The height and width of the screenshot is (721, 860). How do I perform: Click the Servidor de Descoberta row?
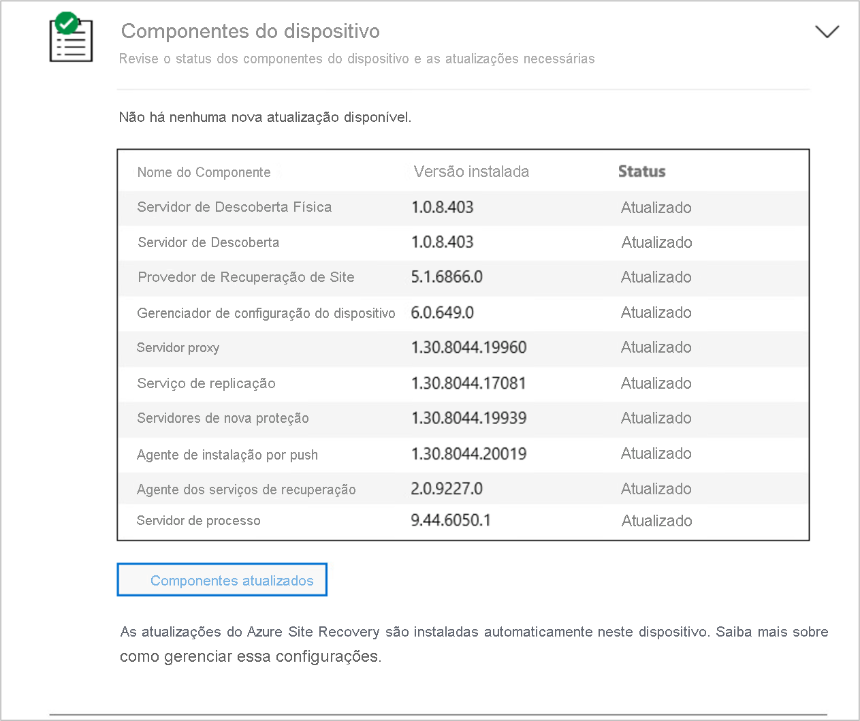click(208, 242)
